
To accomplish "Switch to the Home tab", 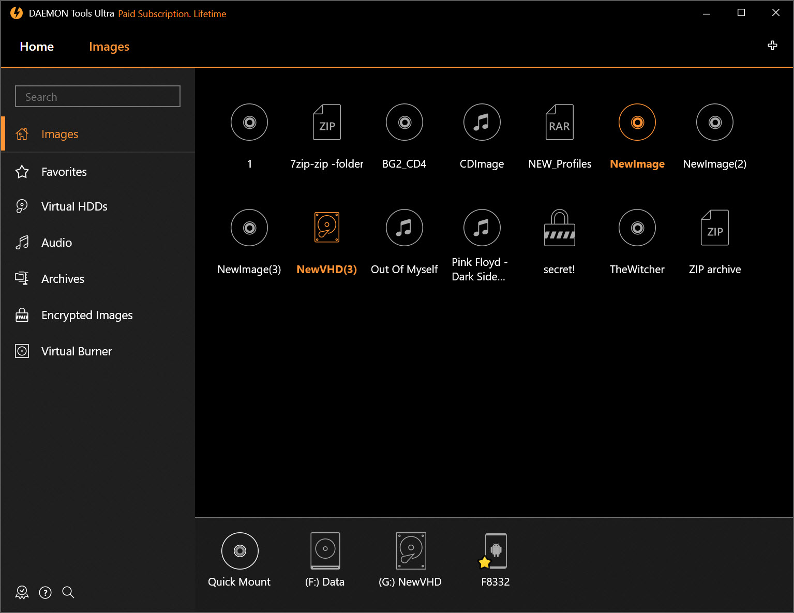I will coord(36,46).
